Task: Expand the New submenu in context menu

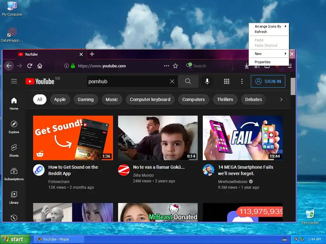Action: (x=269, y=53)
